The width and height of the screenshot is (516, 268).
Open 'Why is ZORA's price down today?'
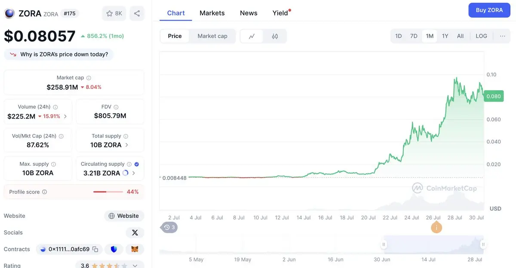point(59,55)
